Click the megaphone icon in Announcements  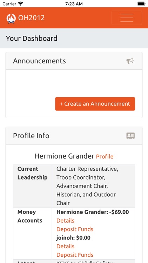[x=130, y=61]
